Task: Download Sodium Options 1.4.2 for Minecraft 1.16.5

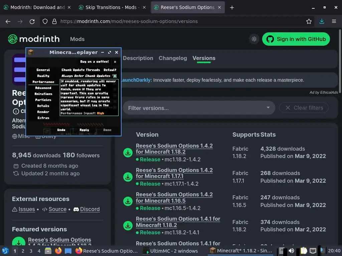Action: pyautogui.click(x=128, y=201)
